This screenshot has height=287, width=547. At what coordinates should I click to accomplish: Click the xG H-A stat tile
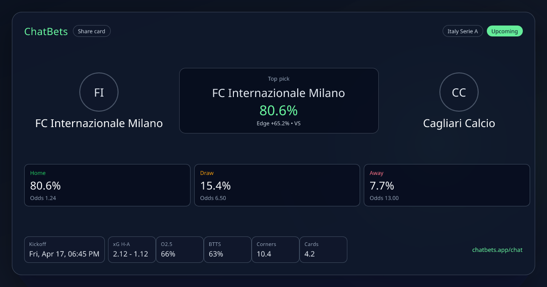[x=131, y=250]
